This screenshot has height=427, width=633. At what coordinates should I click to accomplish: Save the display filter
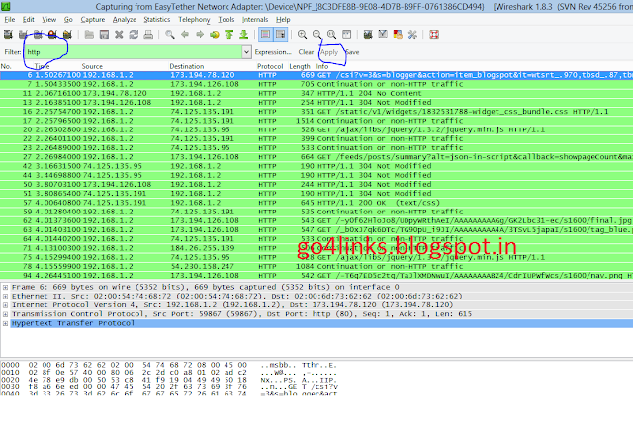(x=352, y=52)
